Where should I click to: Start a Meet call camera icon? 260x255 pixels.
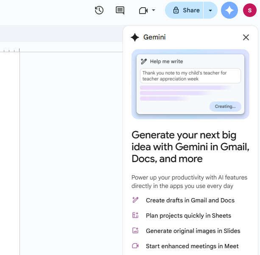tap(143, 11)
